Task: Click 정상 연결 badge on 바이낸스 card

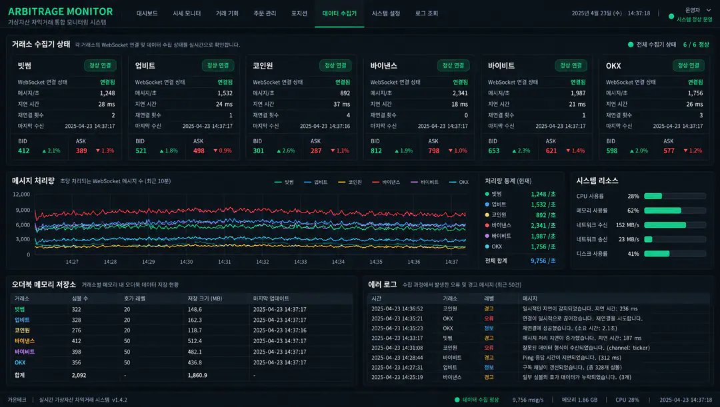Action: [453, 66]
